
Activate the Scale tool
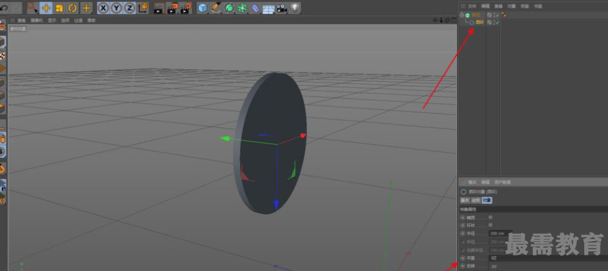(x=60, y=7)
